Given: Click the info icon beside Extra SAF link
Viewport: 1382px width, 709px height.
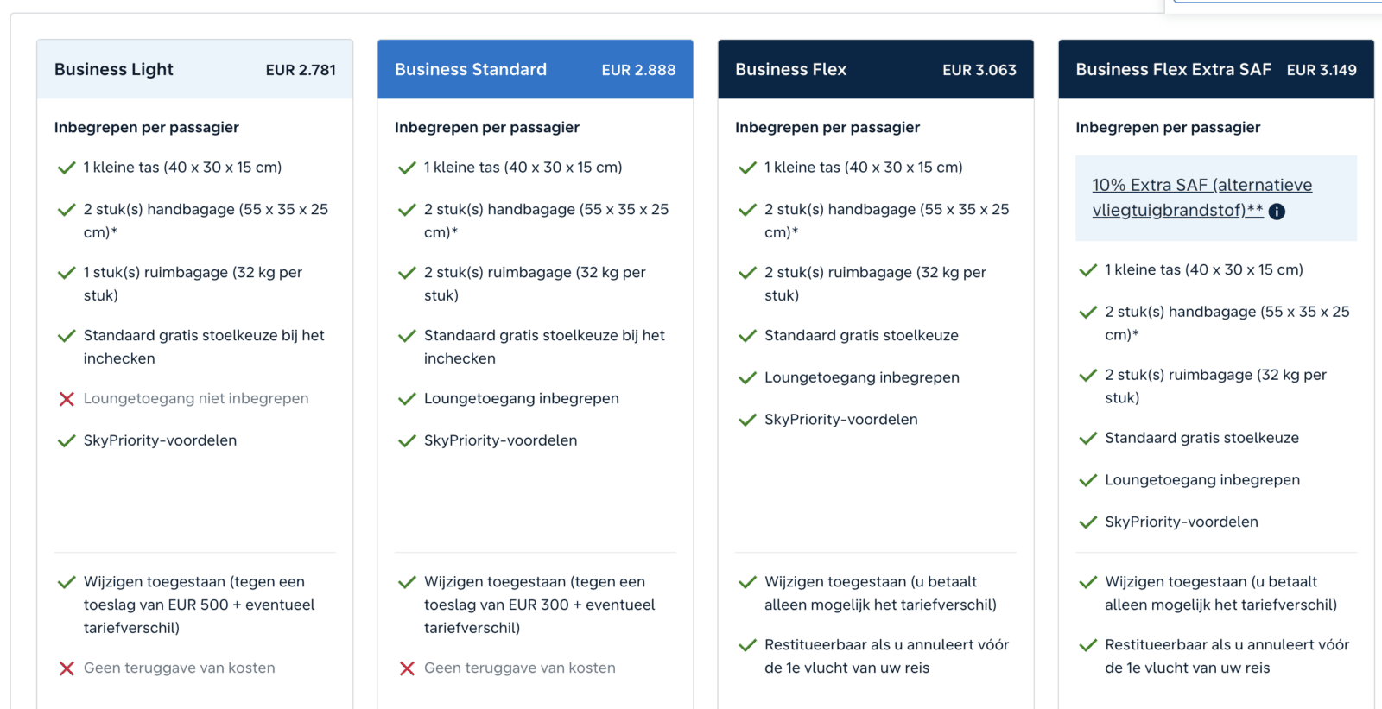Looking at the screenshot, I should 1277,212.
